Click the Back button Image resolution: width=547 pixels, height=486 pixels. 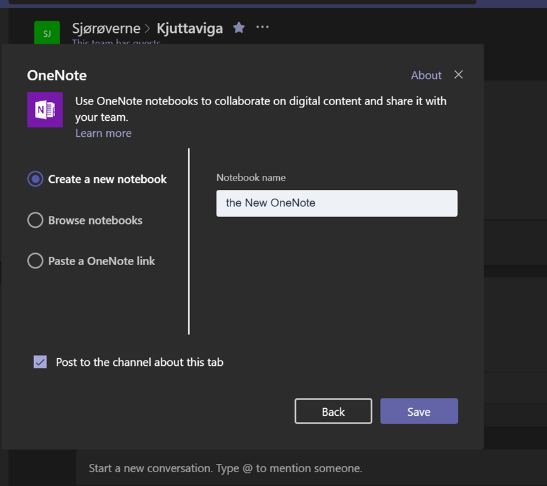click(x=333, y=411)
